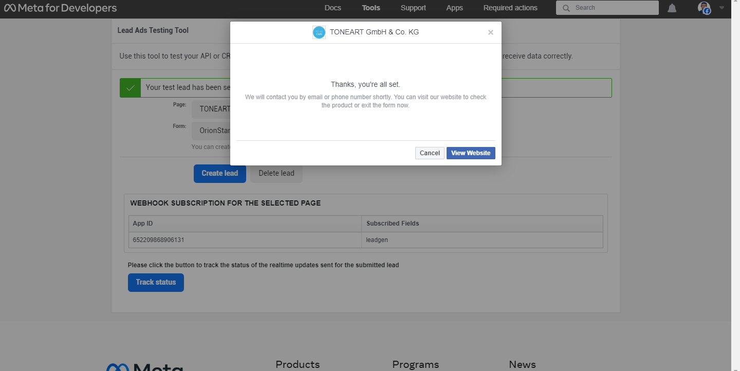Click Cancel in the dialog
The image size is (740, 371).
430,153
